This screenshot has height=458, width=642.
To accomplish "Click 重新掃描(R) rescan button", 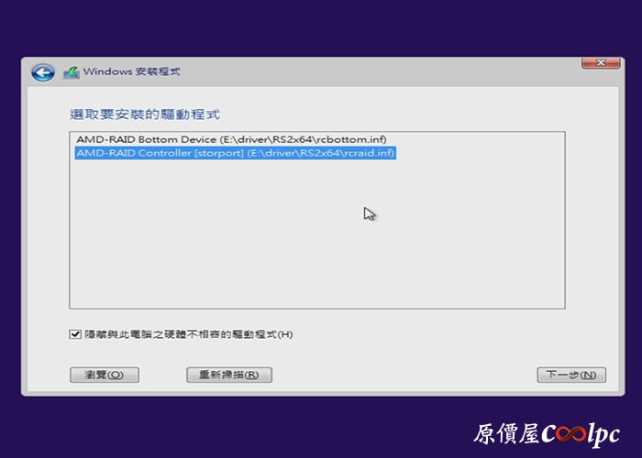I will coord(229,375).
